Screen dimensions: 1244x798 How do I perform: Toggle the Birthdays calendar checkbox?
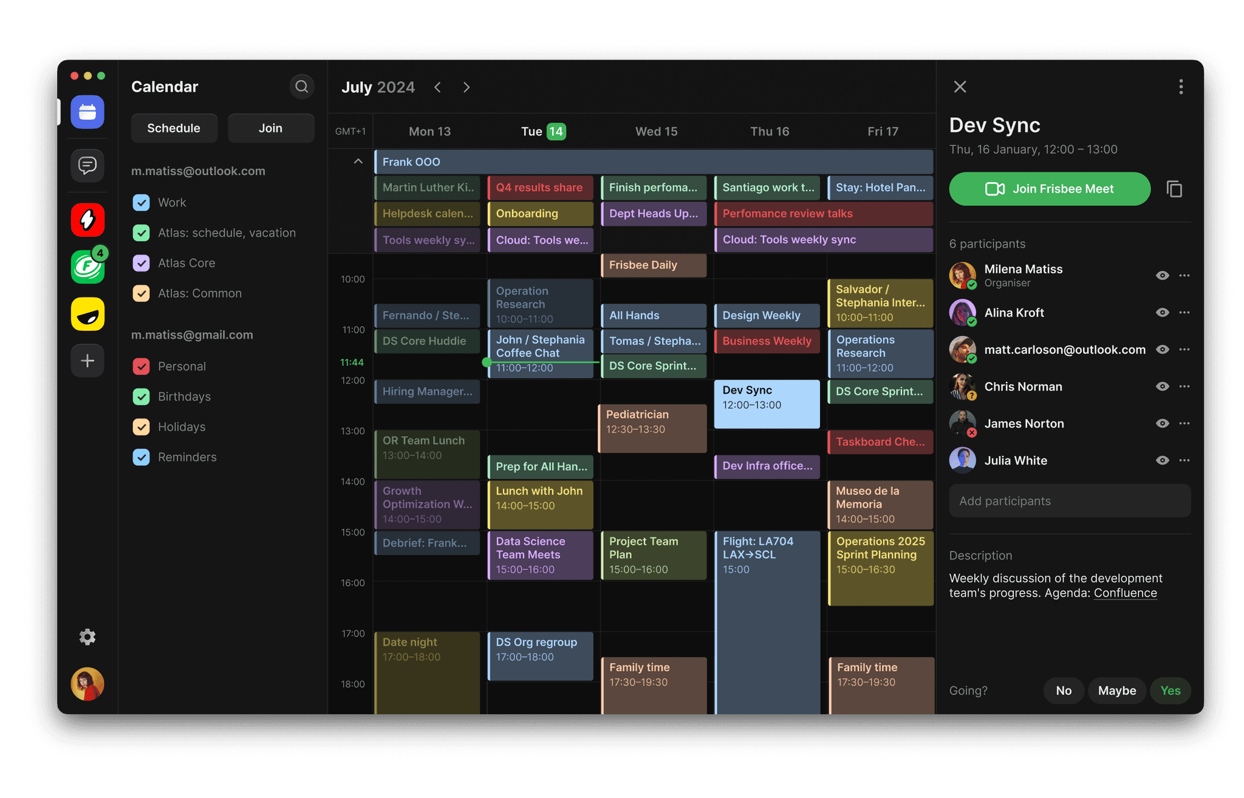click(141, 397)
